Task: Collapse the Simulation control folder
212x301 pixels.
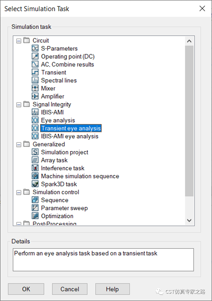Action: click(19, 193)
